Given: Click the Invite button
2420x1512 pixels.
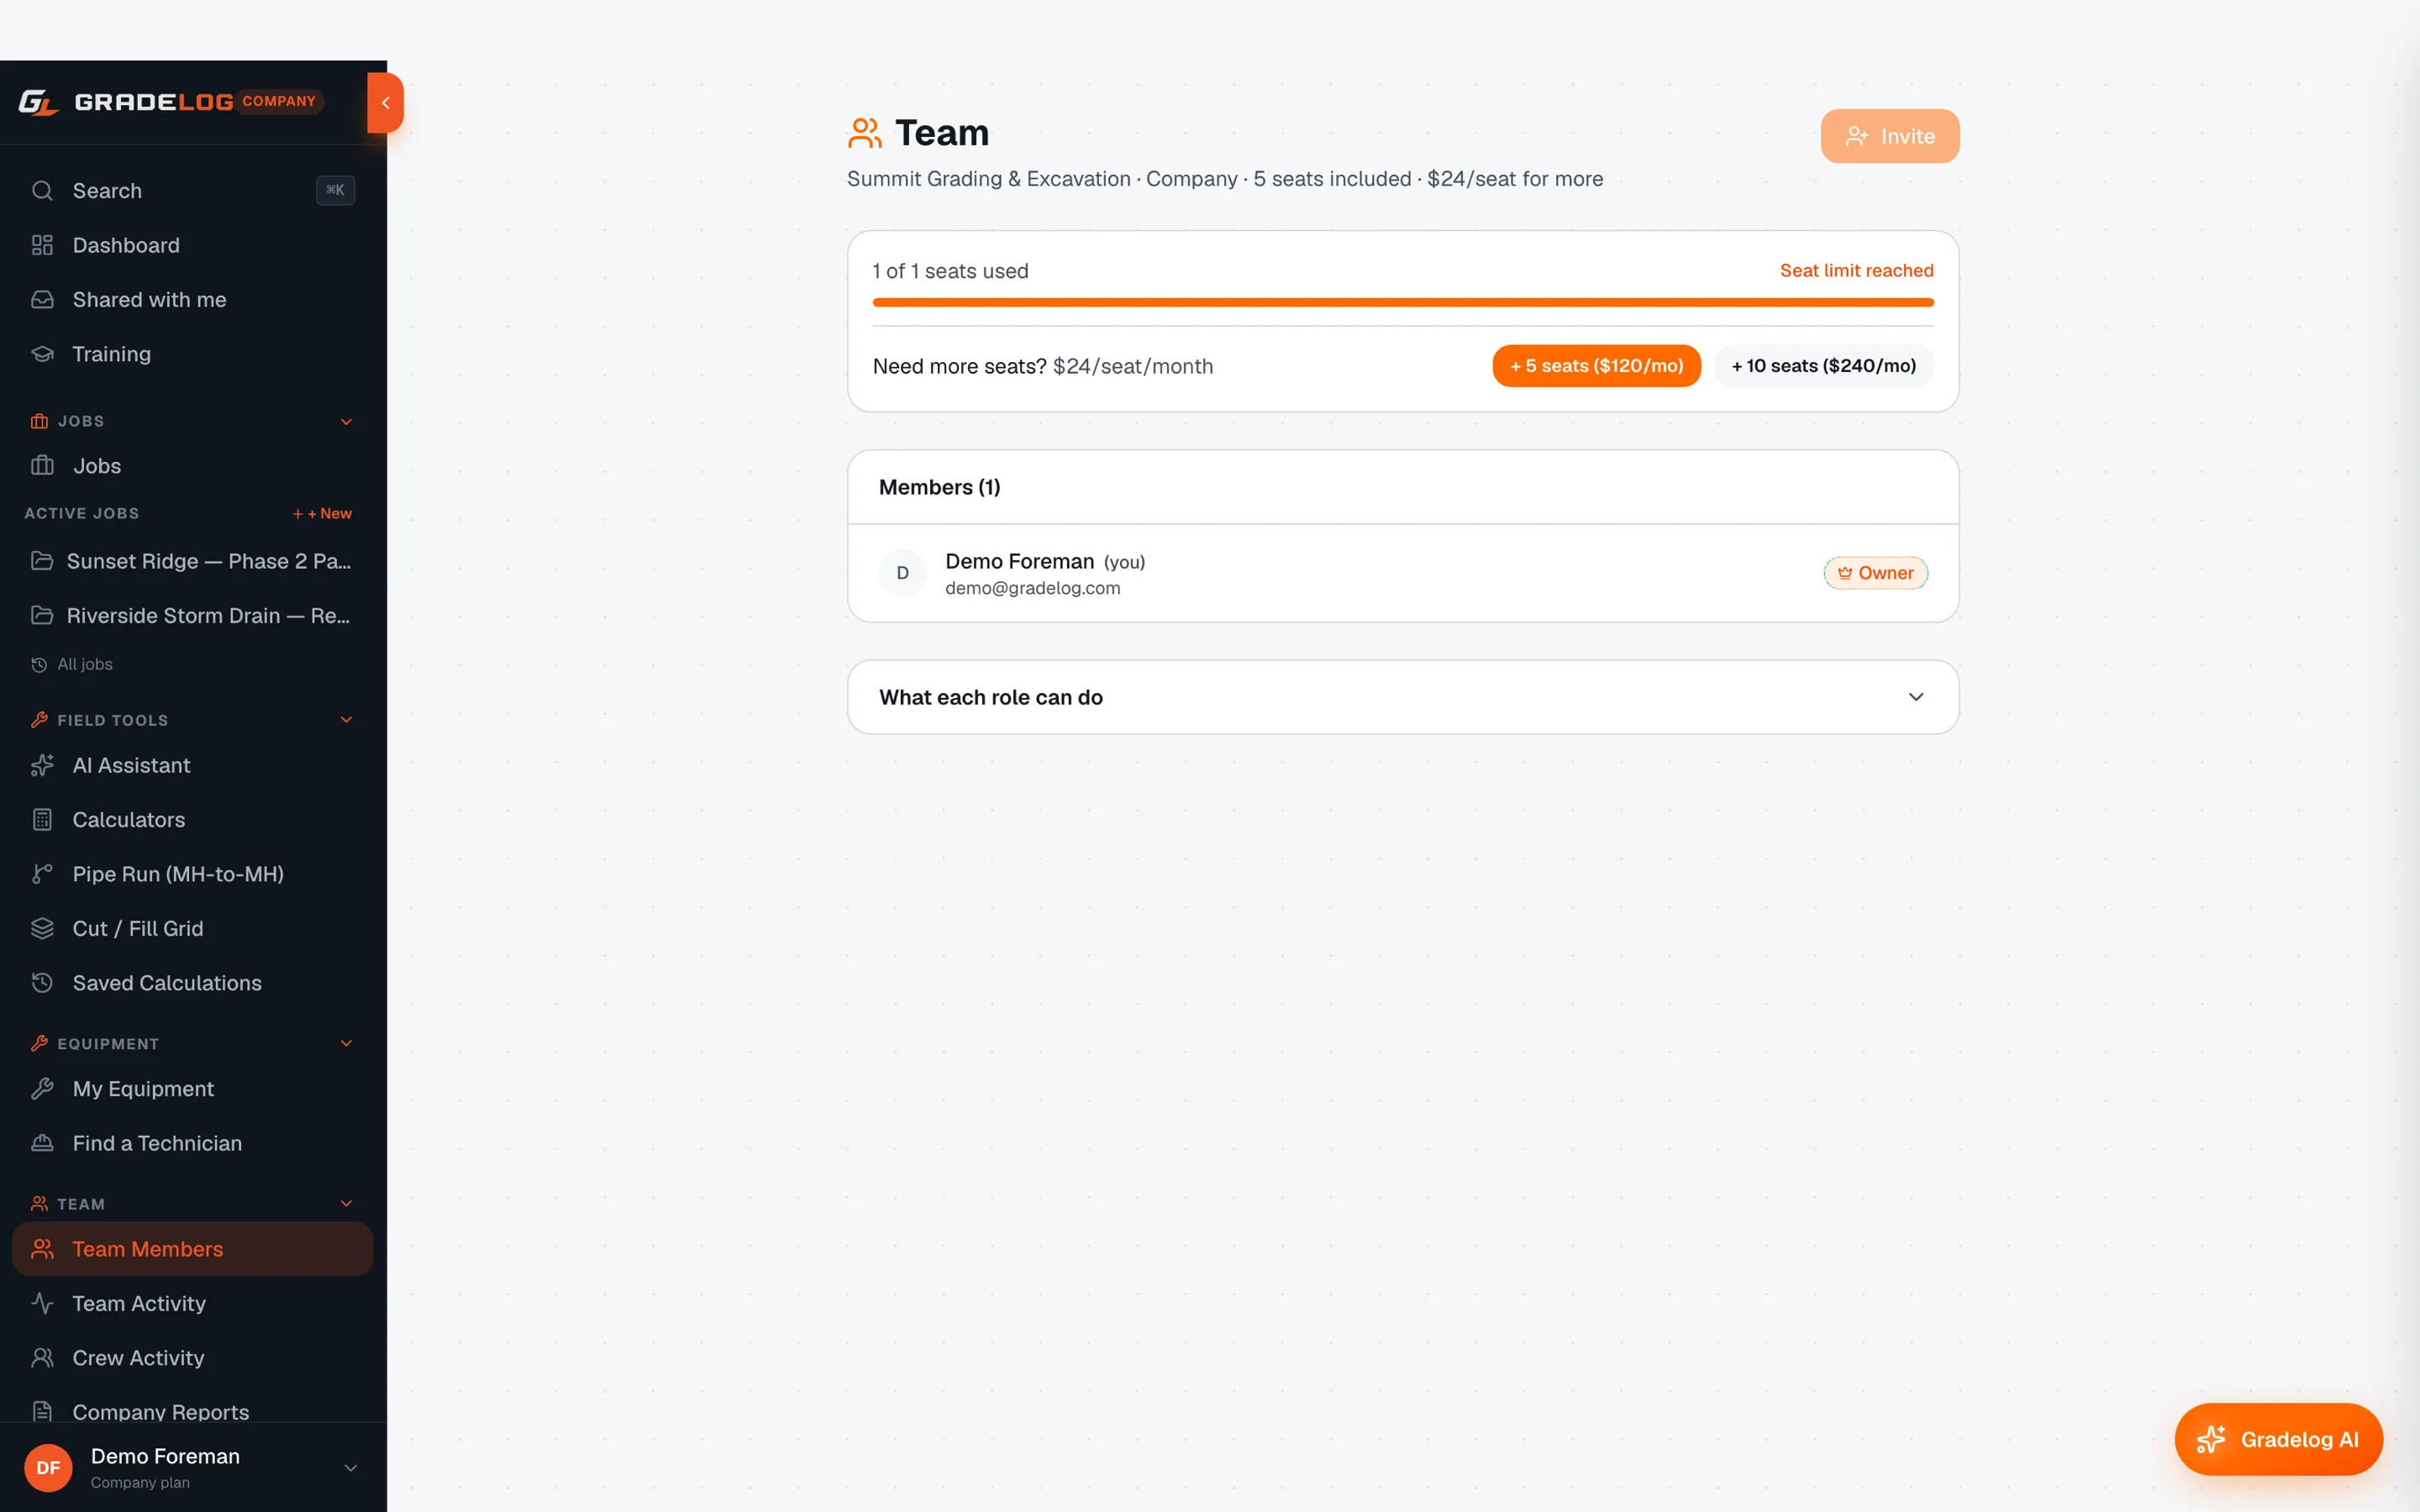Looking at the screenshot, I should (x=1889, y=136).
